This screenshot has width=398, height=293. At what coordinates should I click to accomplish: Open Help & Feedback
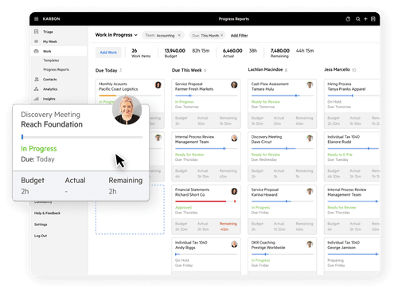pos(47,213)
